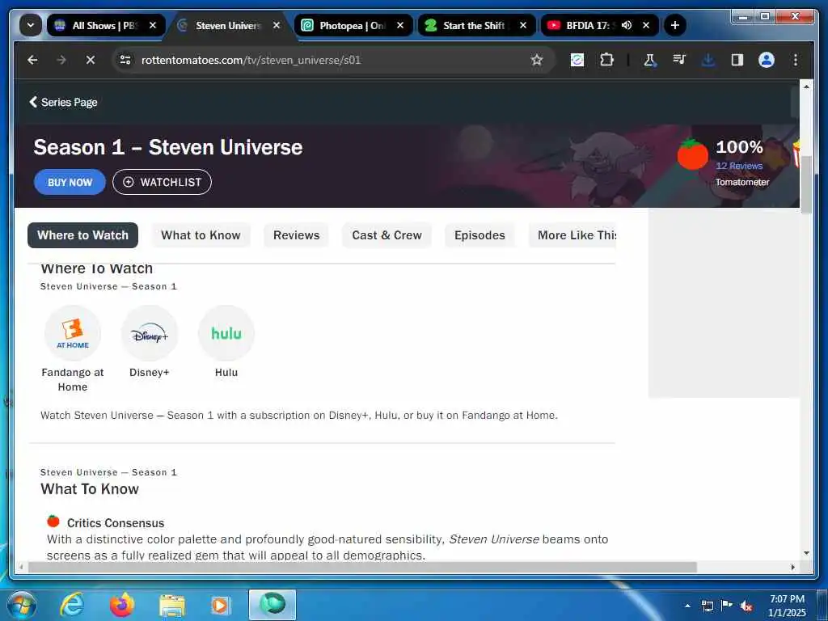This screenshot has height=621, width=828.
Task: Click the horizontal scroll right arrow
Action: point(792,567)
